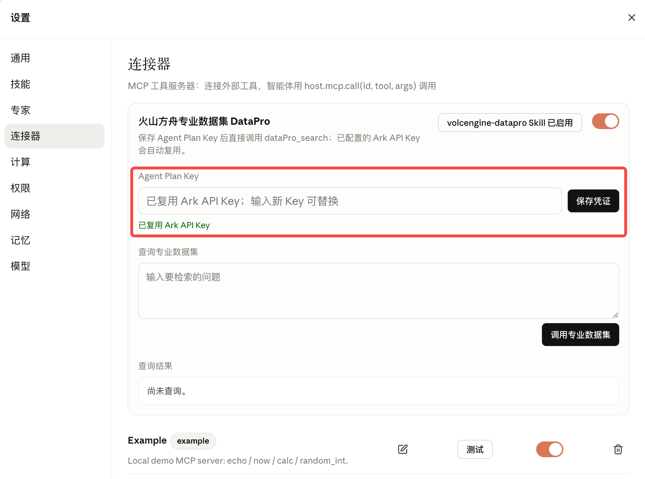The image size is (645, 479).
Task: Click the MCP 工具服务器 description line
Action: click(x=282, y=86)
